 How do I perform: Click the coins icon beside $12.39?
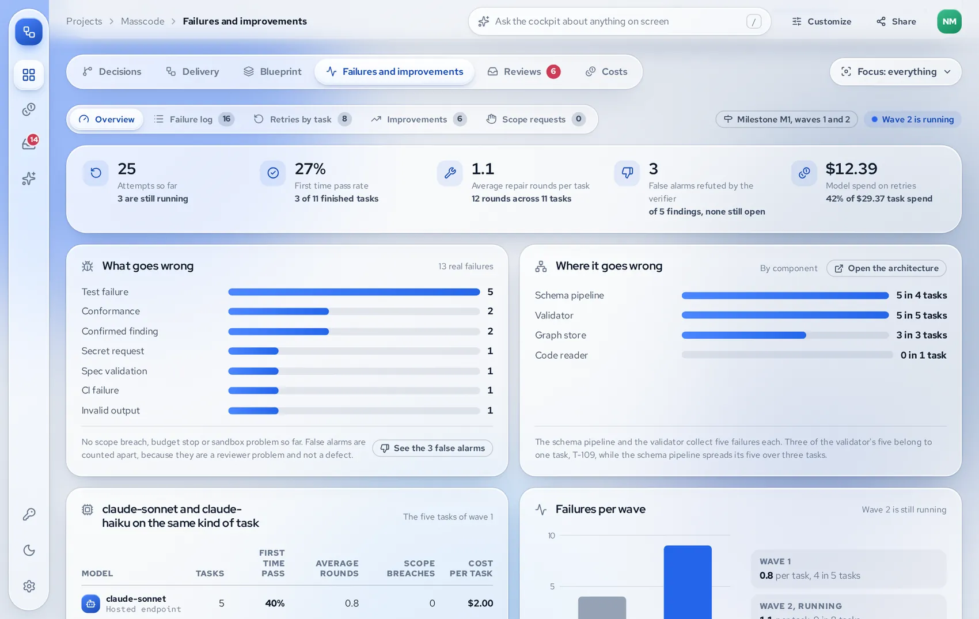pyautogui.click(x=804, y=173)
